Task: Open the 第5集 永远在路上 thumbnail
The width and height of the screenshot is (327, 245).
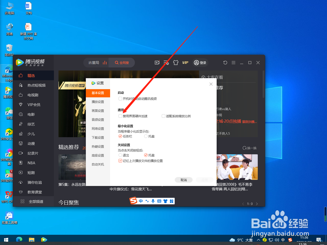Action: click(x=72, y=167)
